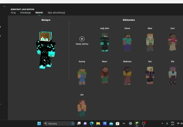Screen dimensions: 183x127
Task: Select the Sunny skin
Action: (x=82, y=76)
